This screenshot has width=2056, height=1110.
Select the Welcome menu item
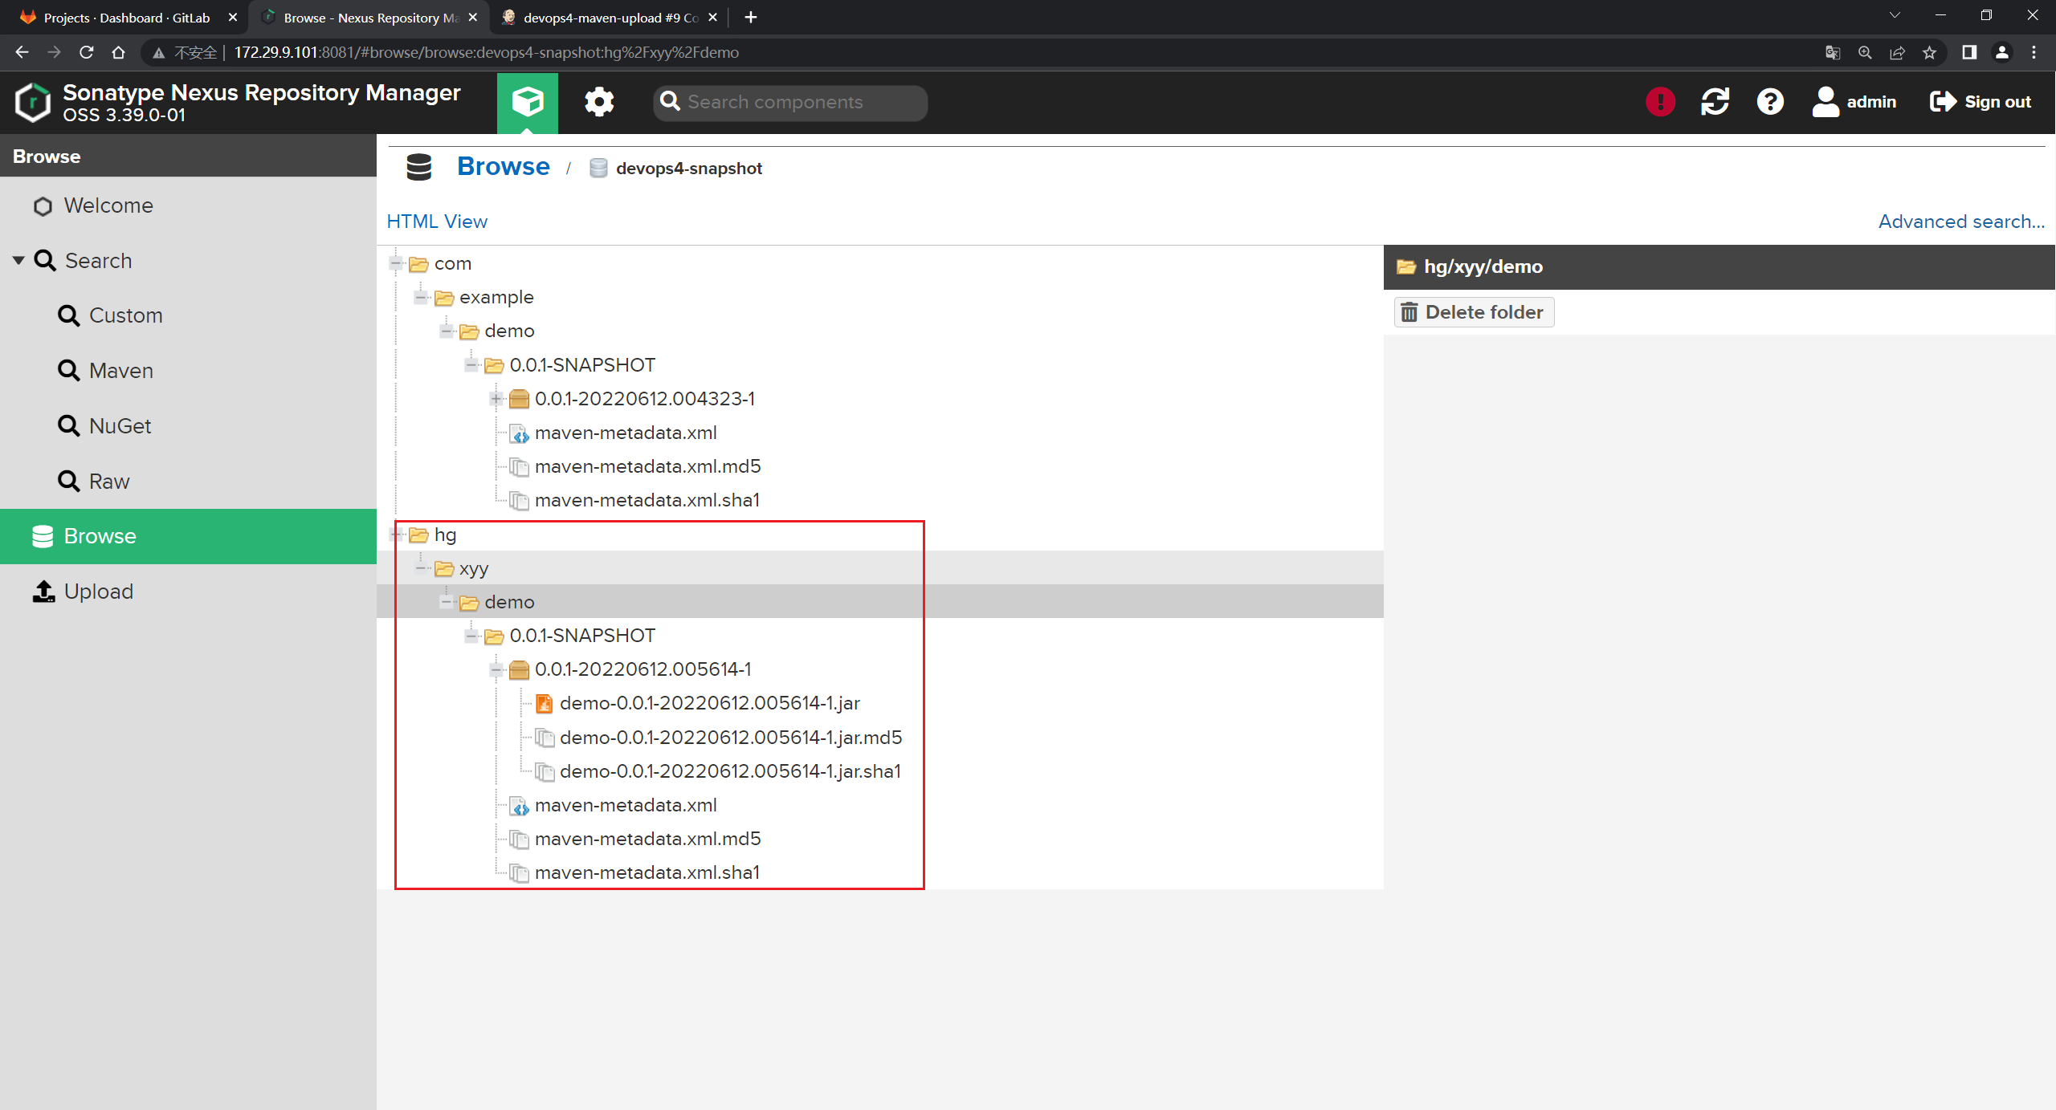108,205
